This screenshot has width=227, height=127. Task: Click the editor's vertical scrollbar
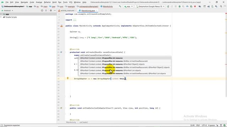(x=226, y=55)
